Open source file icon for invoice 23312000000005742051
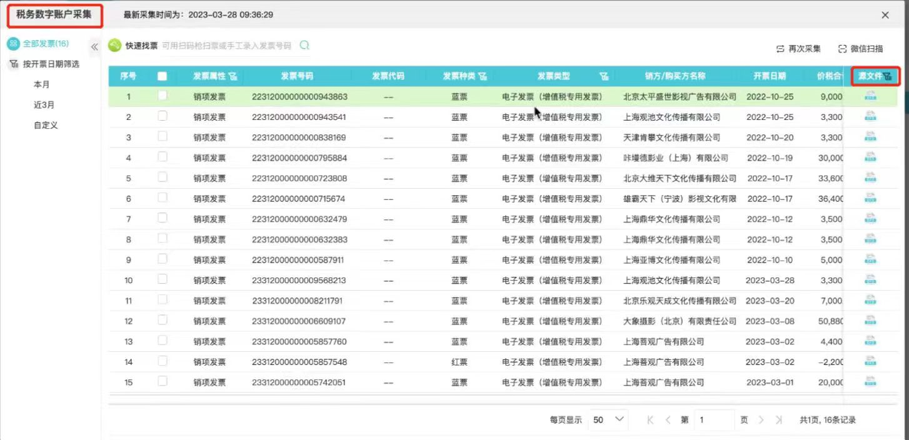The width and height of the screenshot is (909, 440). click(x=870, y=382)
